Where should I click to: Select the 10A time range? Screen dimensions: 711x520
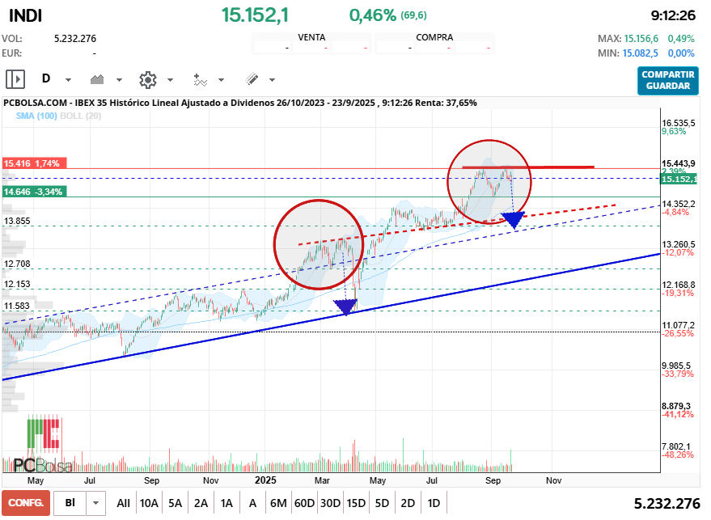click(149, 503)
